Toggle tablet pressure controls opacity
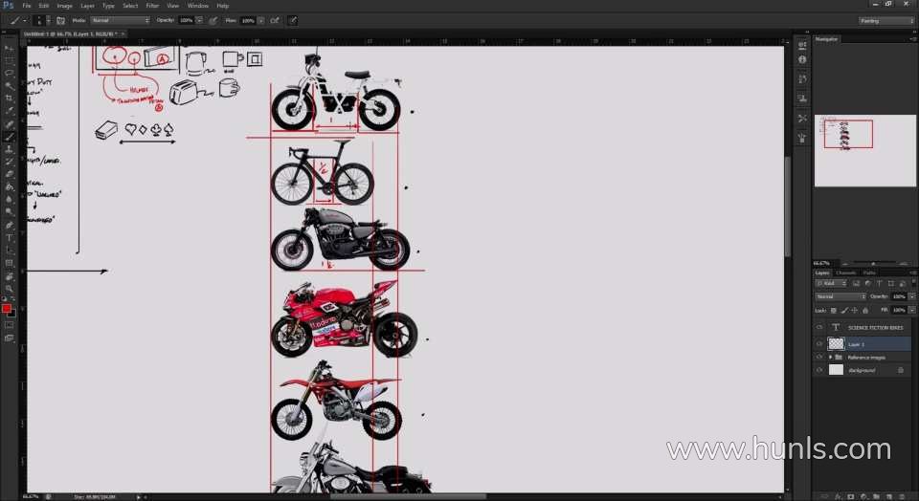Viewport: 919px width, 501px height. tap(213, 20)
